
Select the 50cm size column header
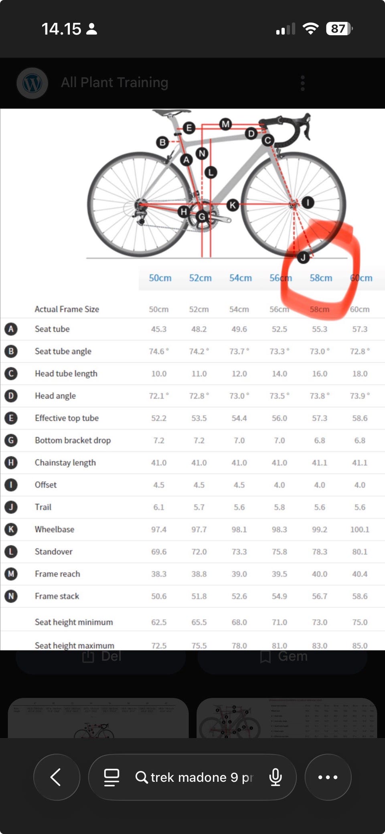click(x=160, y=278)
